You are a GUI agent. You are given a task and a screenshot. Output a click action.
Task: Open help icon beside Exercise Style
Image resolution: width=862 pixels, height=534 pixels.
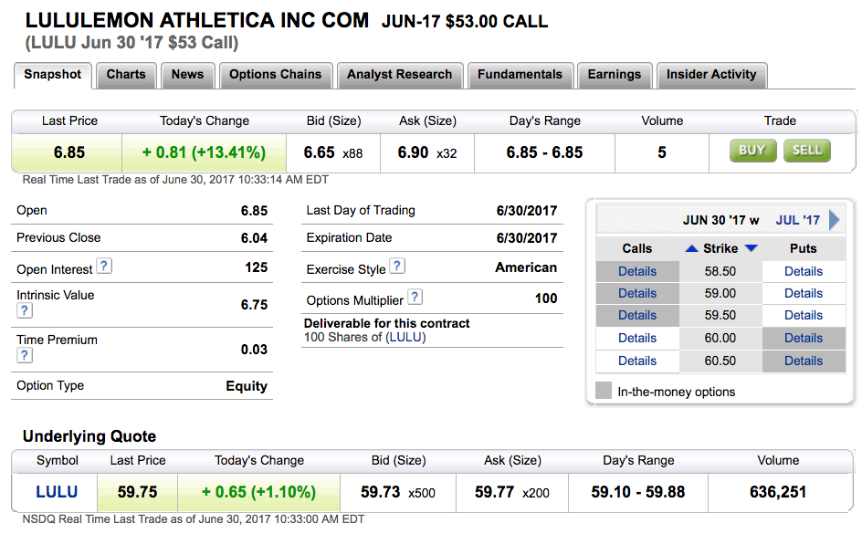point(397,267)
